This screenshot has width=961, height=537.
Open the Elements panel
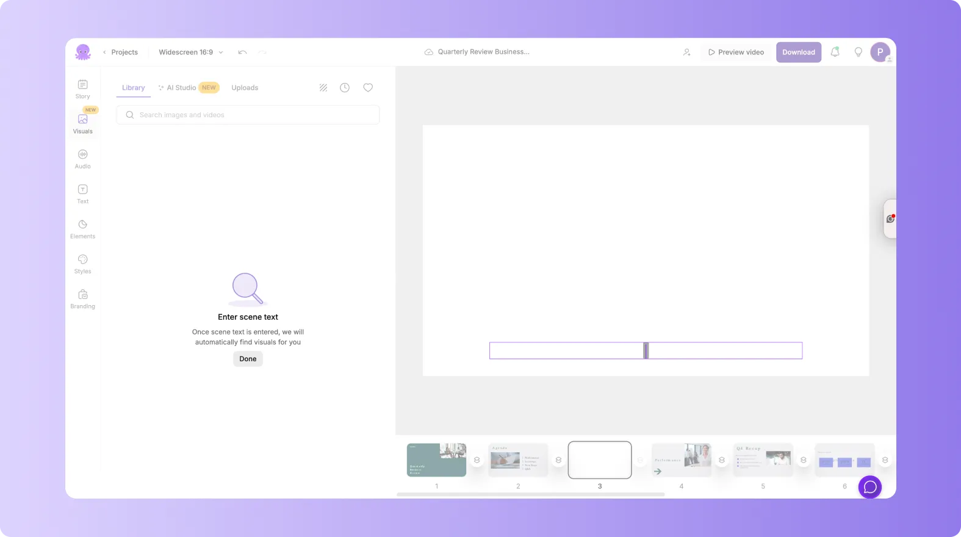click(x=82, y=229)
